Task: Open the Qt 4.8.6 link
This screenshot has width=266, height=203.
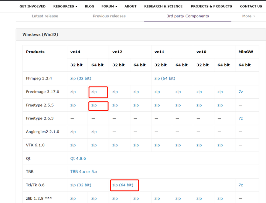Action: 78,158
